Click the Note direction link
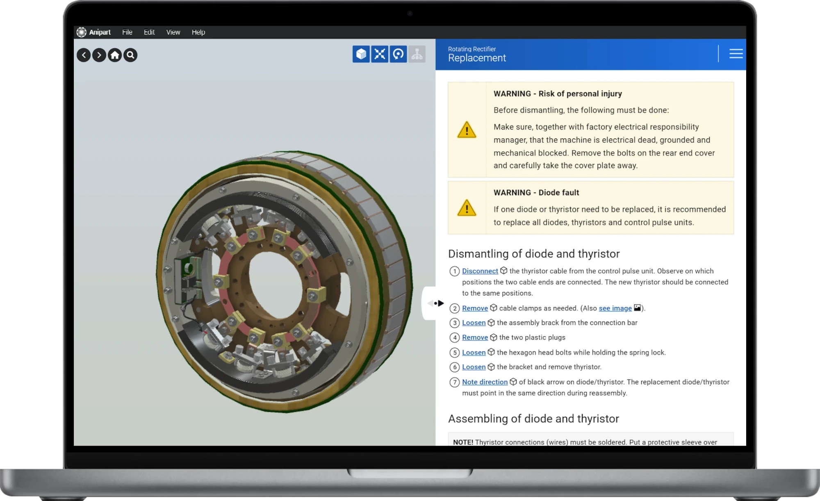 (485, 382)
